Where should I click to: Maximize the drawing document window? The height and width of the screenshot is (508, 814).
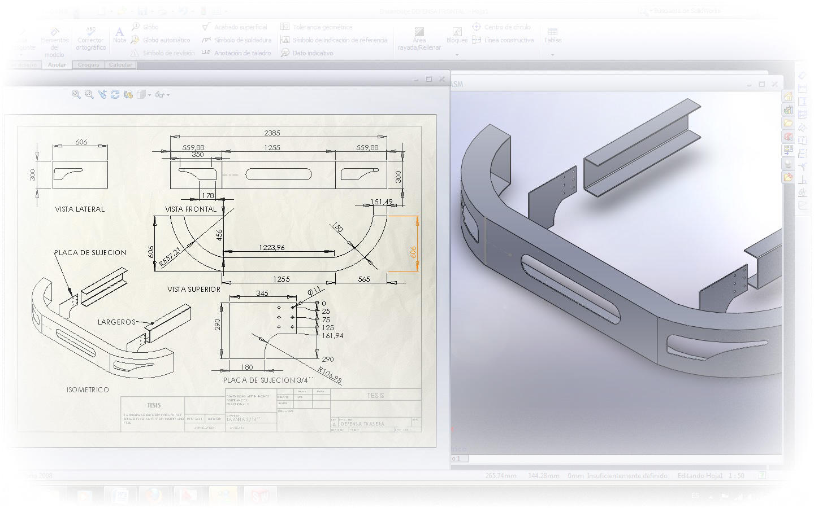pos(428,79)
